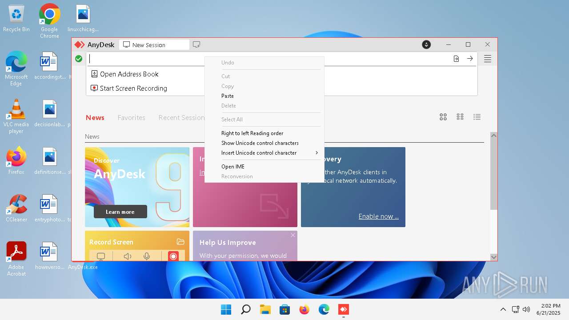Switch to the News tab
Image resolution: width=569 pixels, height=320 pixels.
[x=95, y=118]
